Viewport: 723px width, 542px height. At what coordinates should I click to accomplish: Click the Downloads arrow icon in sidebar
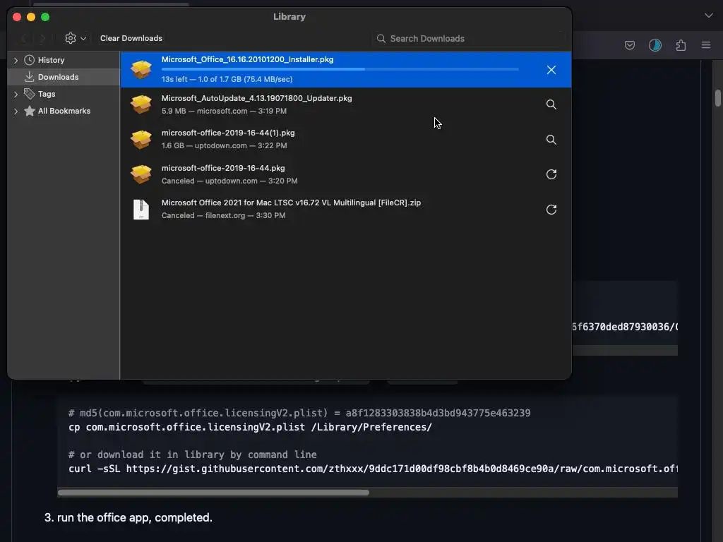coord(29,77)
